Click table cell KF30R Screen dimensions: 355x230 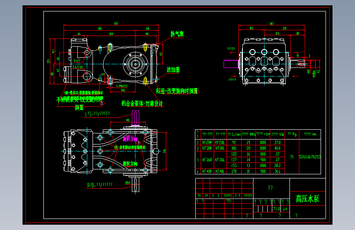point(207,148)
